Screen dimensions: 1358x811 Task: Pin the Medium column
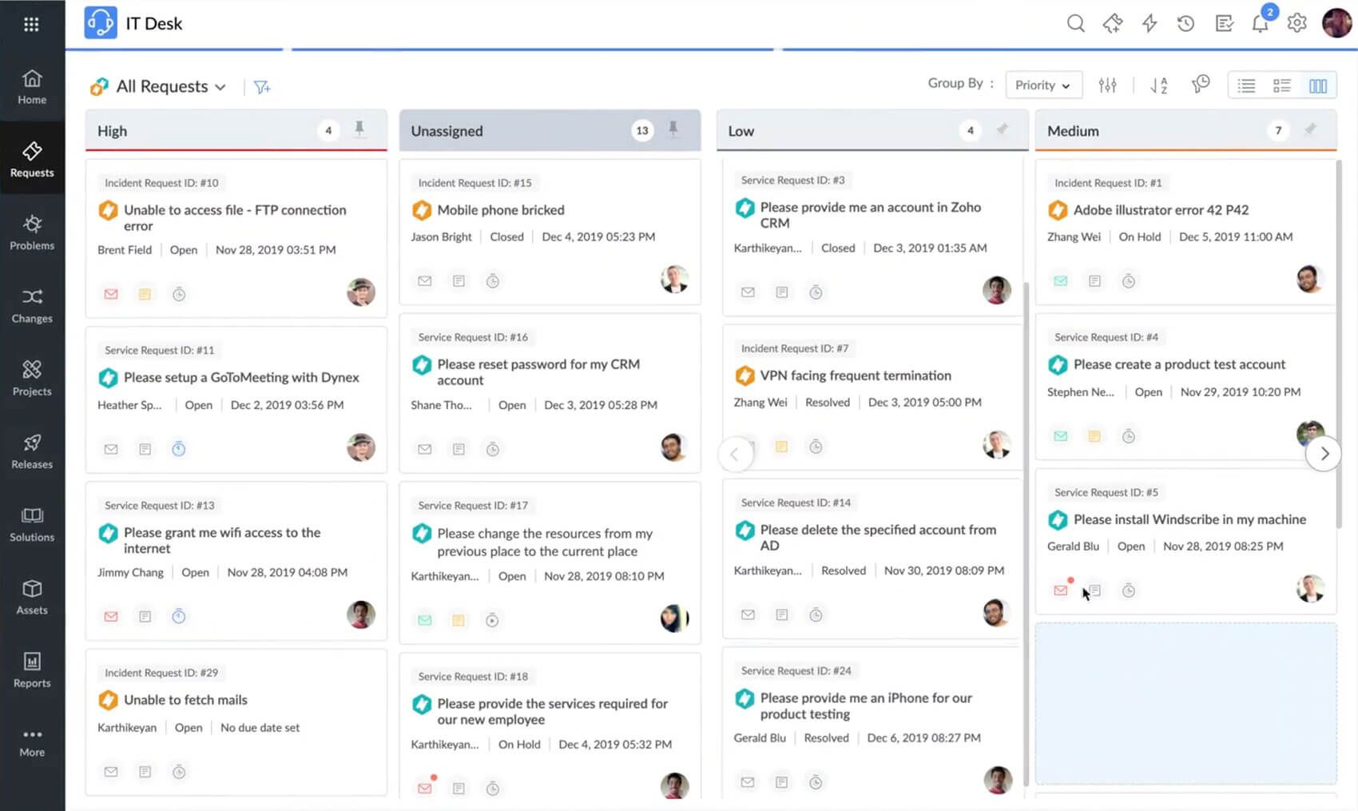[1310, 129]
